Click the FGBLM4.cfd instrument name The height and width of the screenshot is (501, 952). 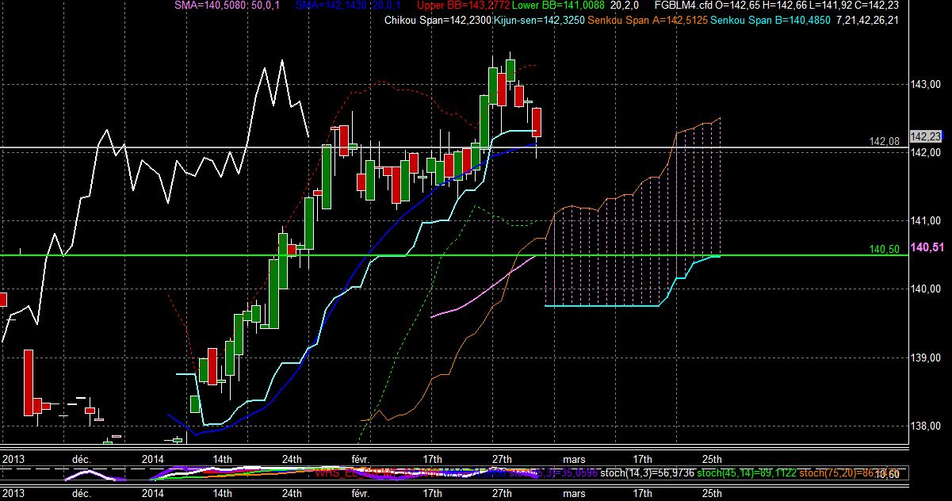(x=683, y=5)
